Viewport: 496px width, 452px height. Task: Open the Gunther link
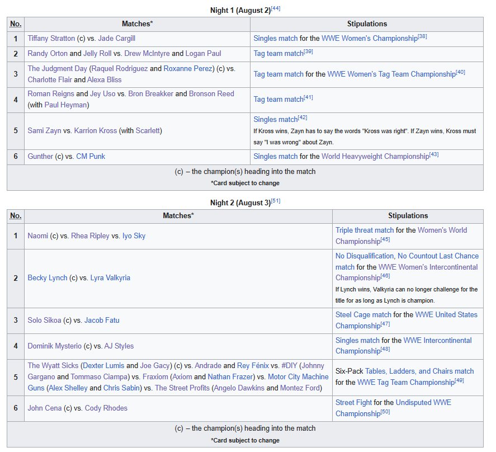40,157
